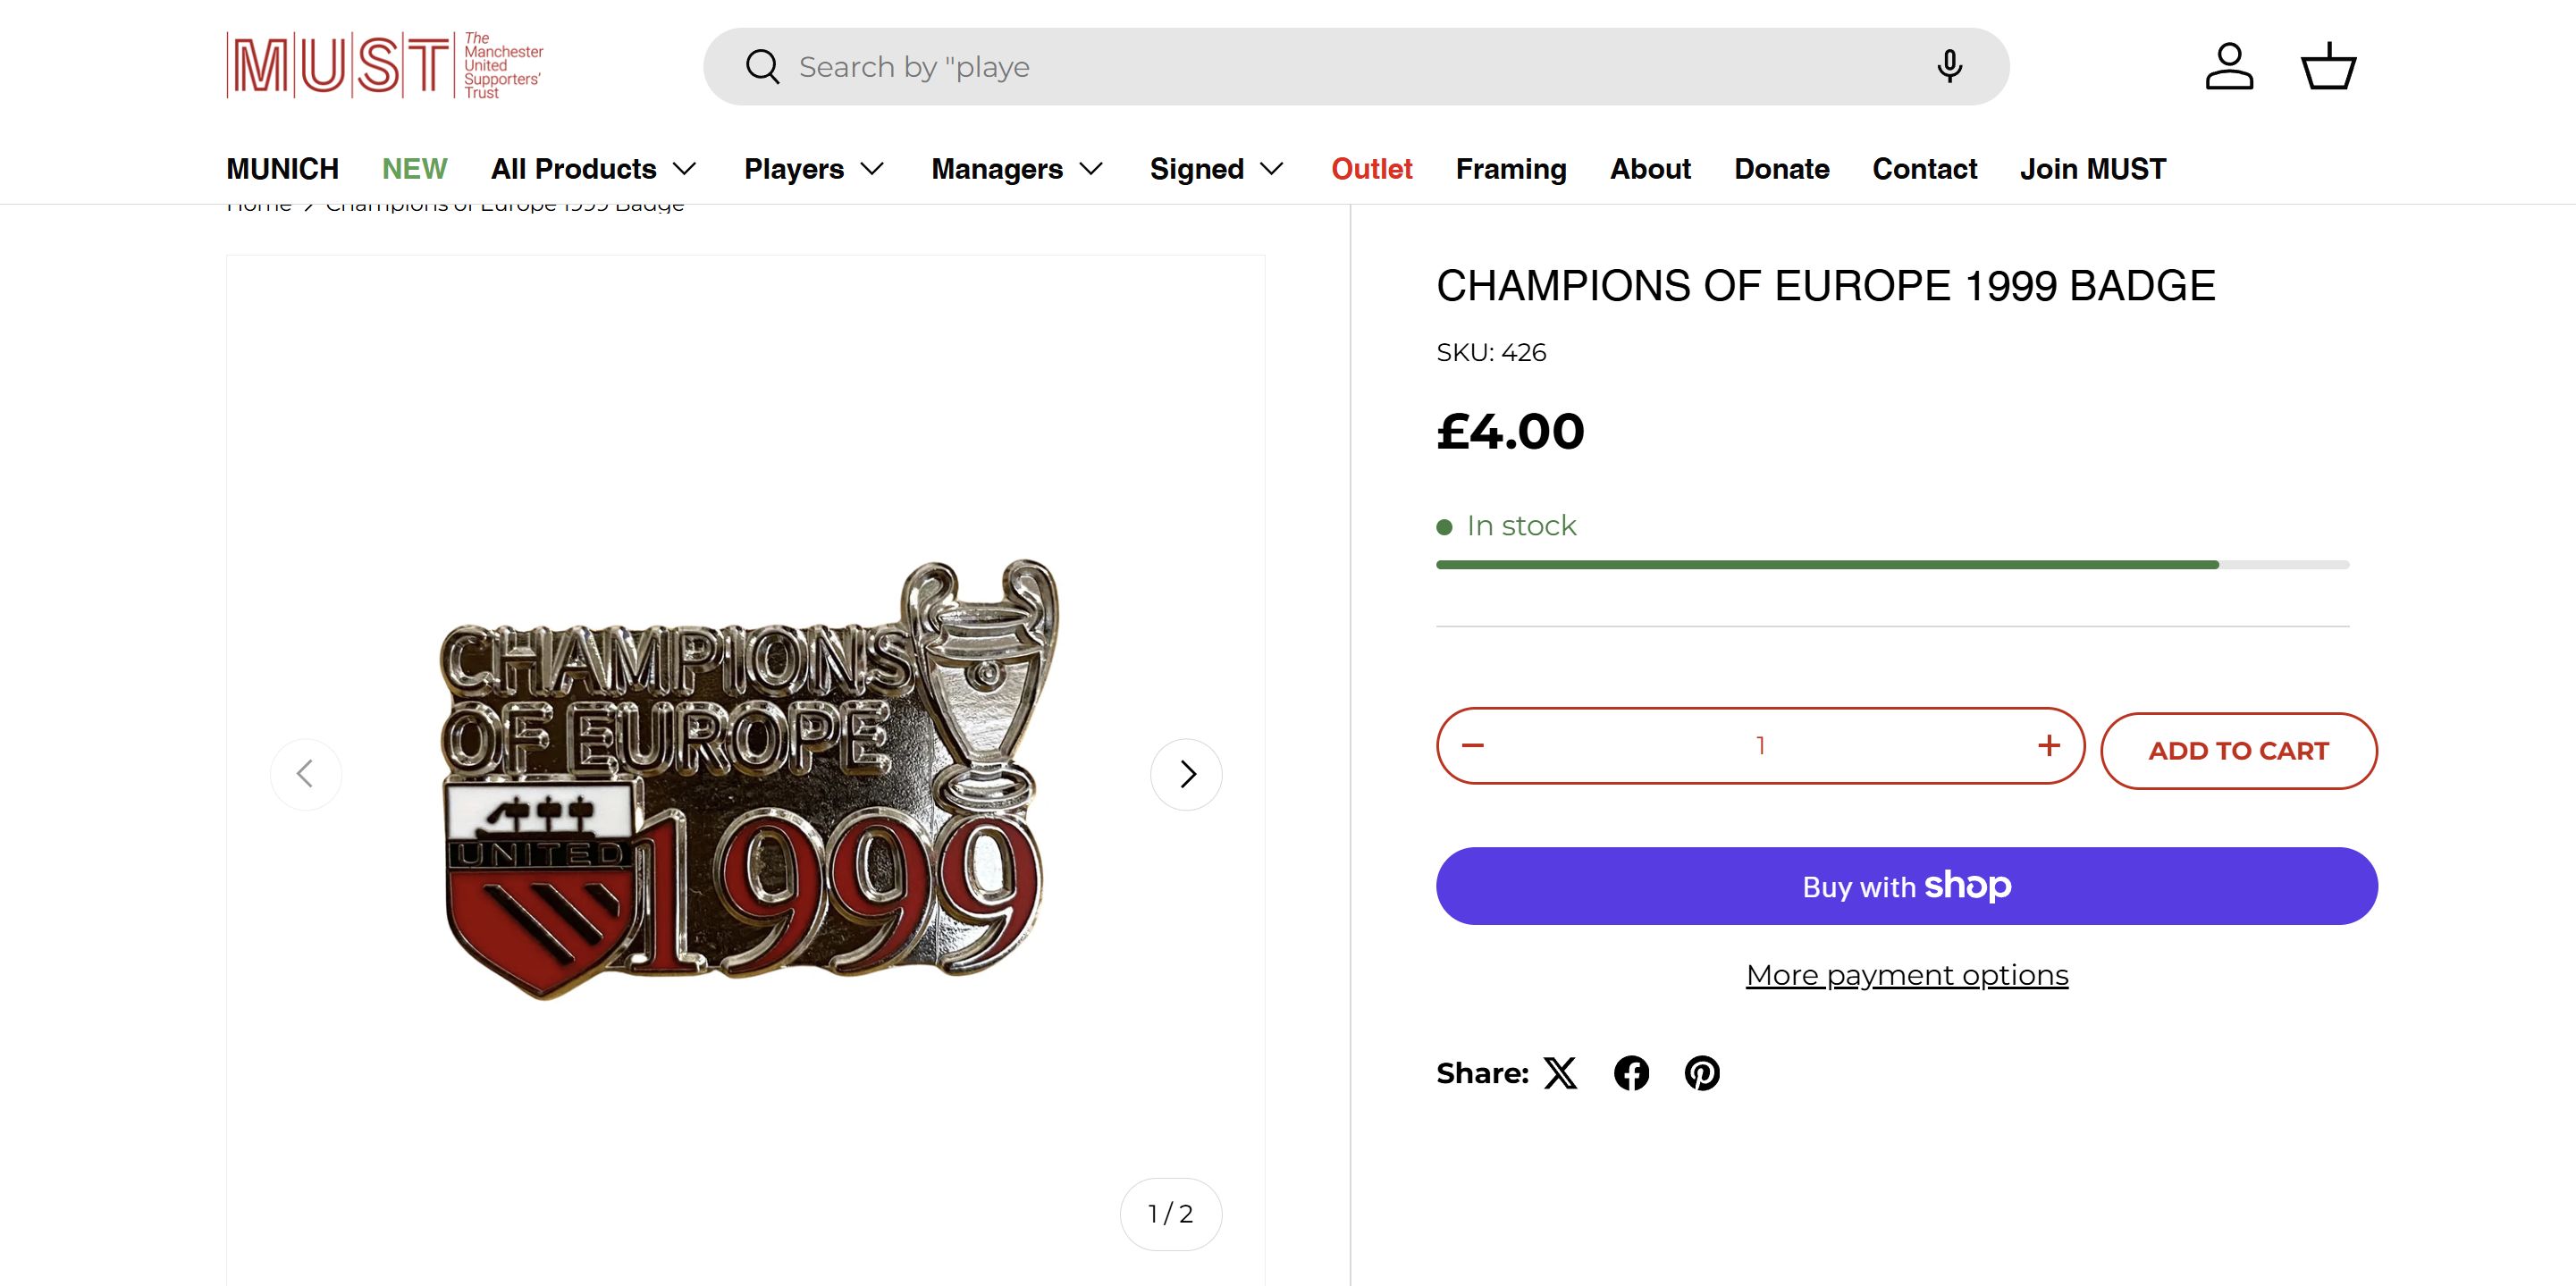Share product on Facebook
The height and width of the screenshot is (1286, 2576).
1631,1073
